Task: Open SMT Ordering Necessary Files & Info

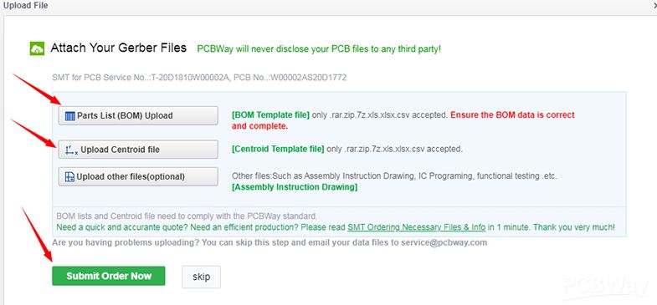Action: tap(417, 227)
